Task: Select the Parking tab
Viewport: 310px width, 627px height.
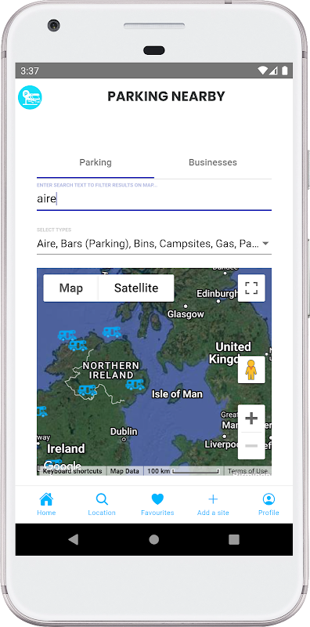Action: tap(96, 162)
